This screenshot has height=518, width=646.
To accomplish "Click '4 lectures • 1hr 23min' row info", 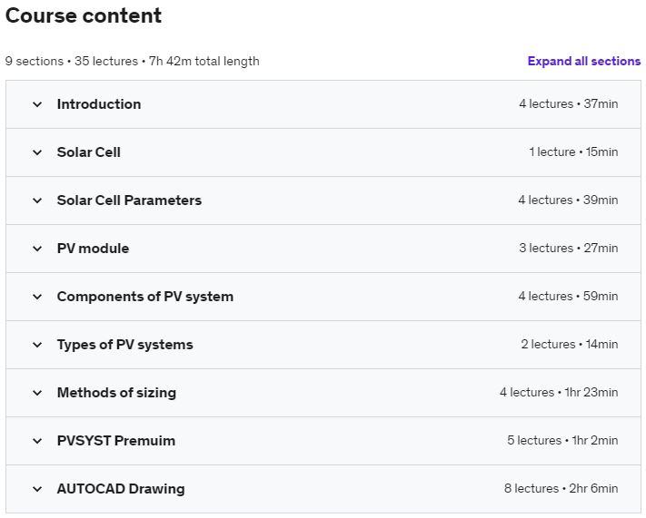I will (559, 392).
